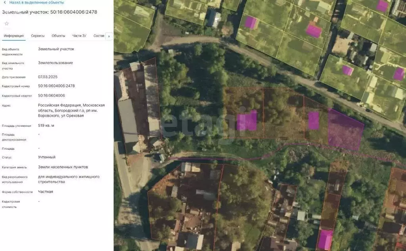The height and width of the screenshot is (251, 406).
Task: Go back via 'Назад в выделенные объекты' link
Action: tap(36, 3)
